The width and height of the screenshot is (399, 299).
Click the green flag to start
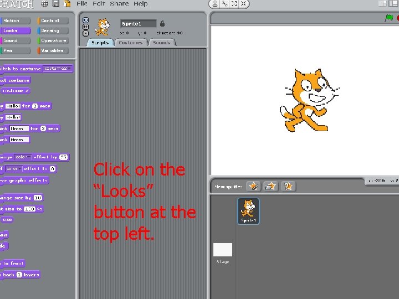click(389, 18)
